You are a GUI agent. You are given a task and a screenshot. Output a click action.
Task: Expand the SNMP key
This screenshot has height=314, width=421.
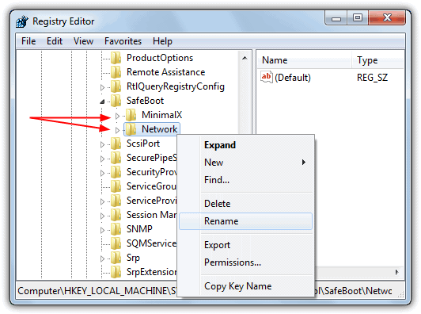point(102,230)
